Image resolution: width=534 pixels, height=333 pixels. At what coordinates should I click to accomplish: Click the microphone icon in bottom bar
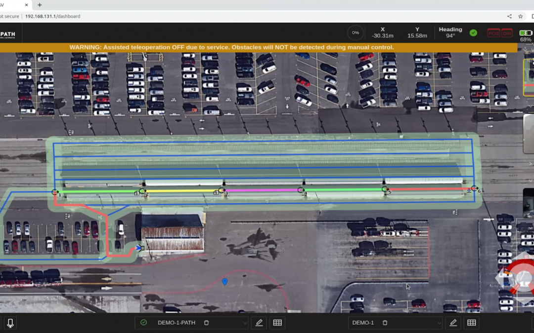click(10, 323)
